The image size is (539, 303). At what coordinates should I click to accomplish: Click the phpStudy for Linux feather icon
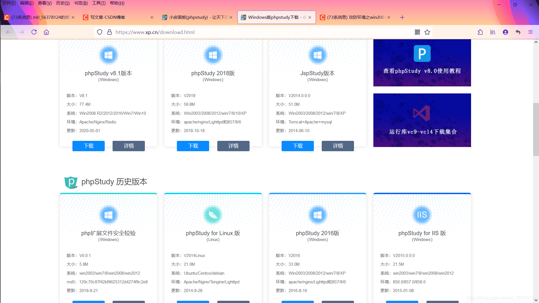point(213,215)
